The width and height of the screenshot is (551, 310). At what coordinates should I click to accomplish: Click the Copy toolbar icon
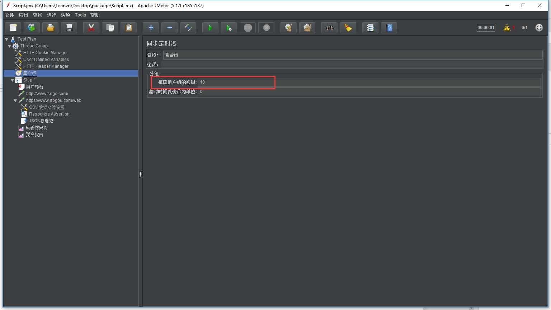coord(110,28)
